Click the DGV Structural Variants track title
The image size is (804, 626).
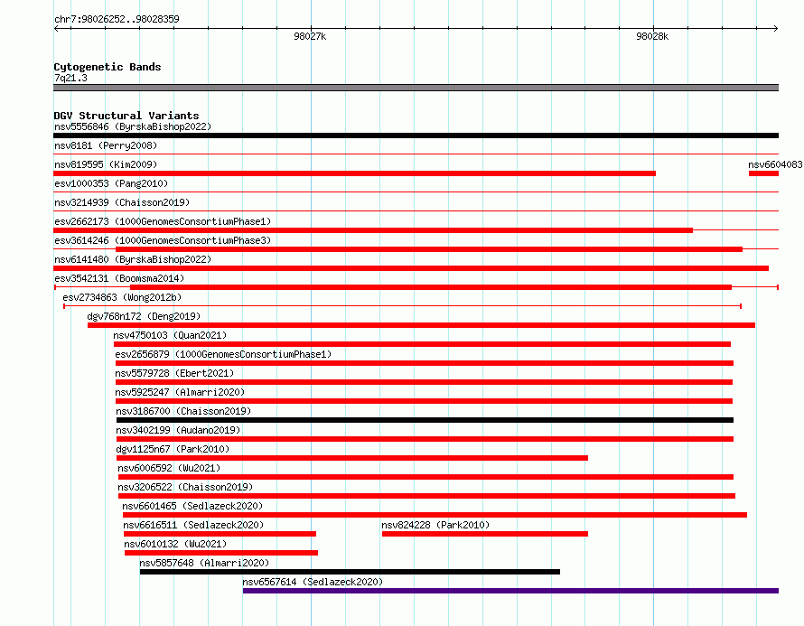click(126, 116)
